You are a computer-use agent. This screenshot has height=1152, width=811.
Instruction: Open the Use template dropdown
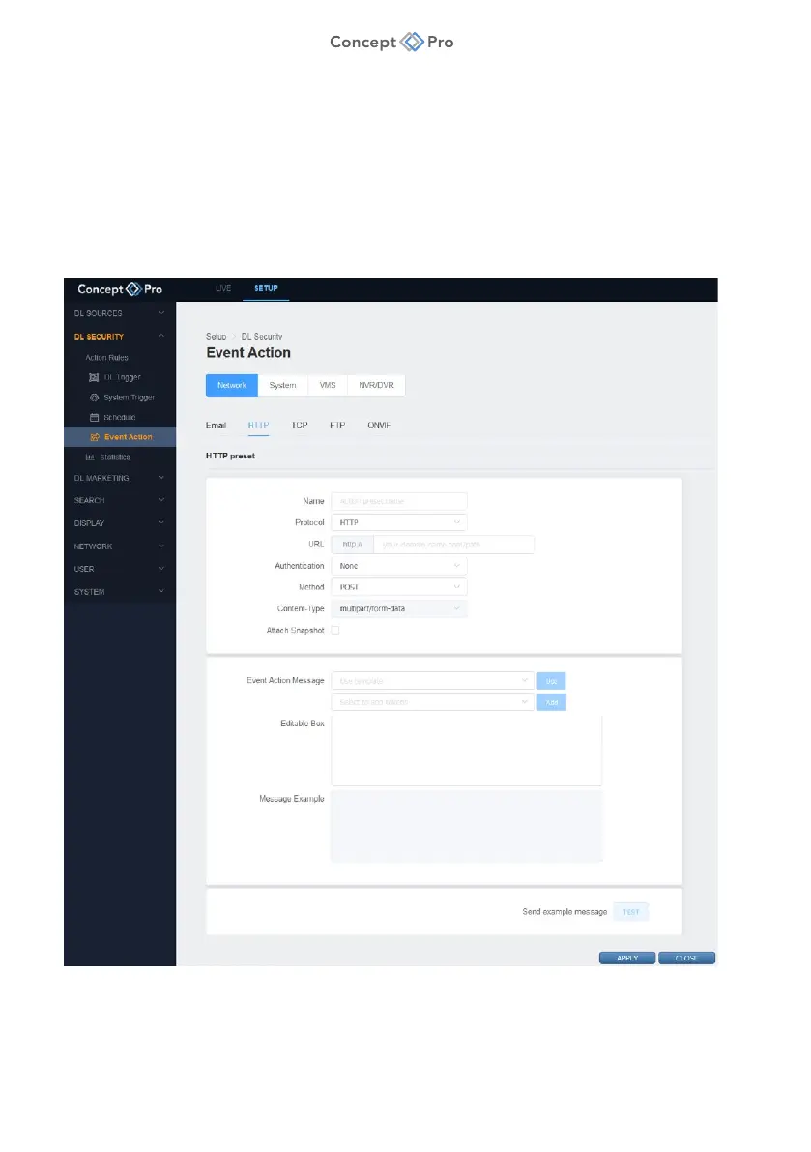click(432, 681)
